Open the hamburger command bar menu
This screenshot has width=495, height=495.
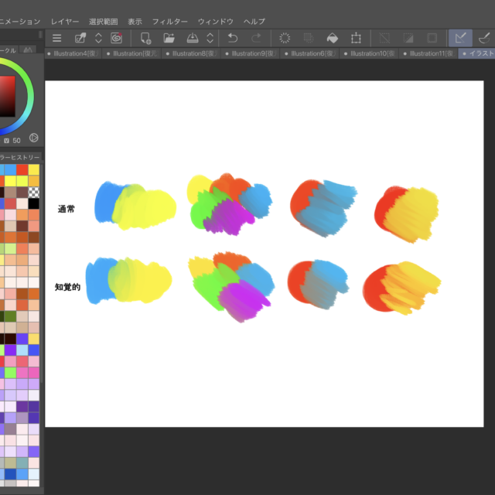(56, 38)
